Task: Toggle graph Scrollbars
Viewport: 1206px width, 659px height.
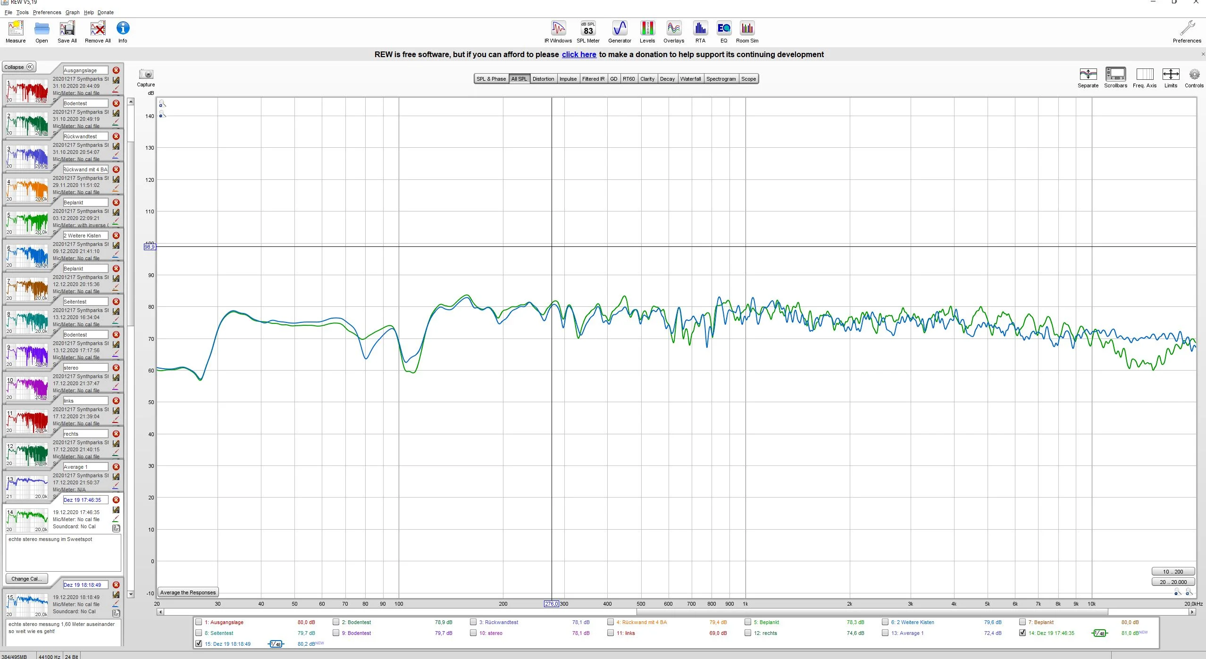Action: click(x=1115, y=78)
